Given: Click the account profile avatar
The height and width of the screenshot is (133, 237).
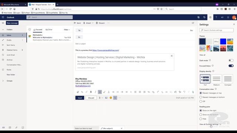Looking at the screenshot, I should coord(234,17).
